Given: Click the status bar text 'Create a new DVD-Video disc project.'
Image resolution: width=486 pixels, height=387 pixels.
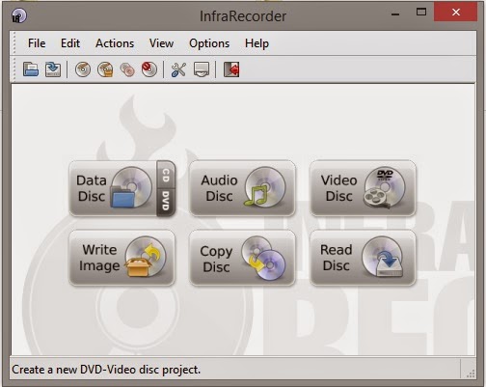Looking at the screenshot, I should coord(106,370).
